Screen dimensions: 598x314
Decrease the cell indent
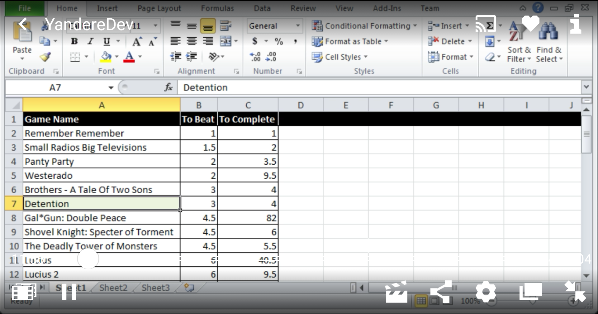coord(176,57)
